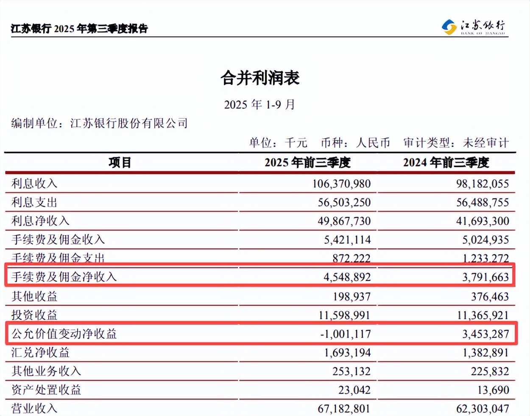The image size is (530, 416).
Task: Click the value 49,867,730
Action: (344, 221)
